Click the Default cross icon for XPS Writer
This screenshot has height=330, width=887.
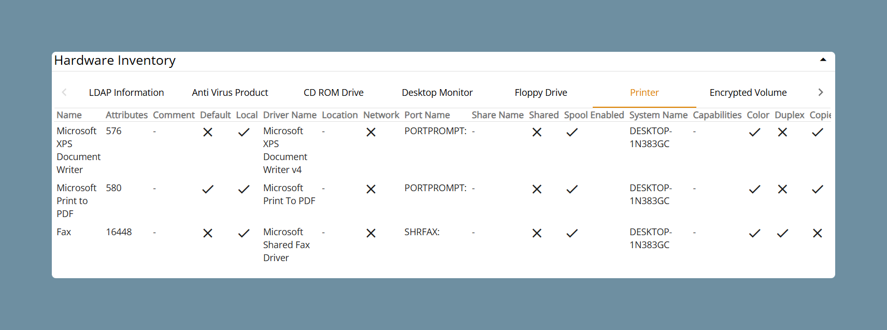[x=208, y=132]
